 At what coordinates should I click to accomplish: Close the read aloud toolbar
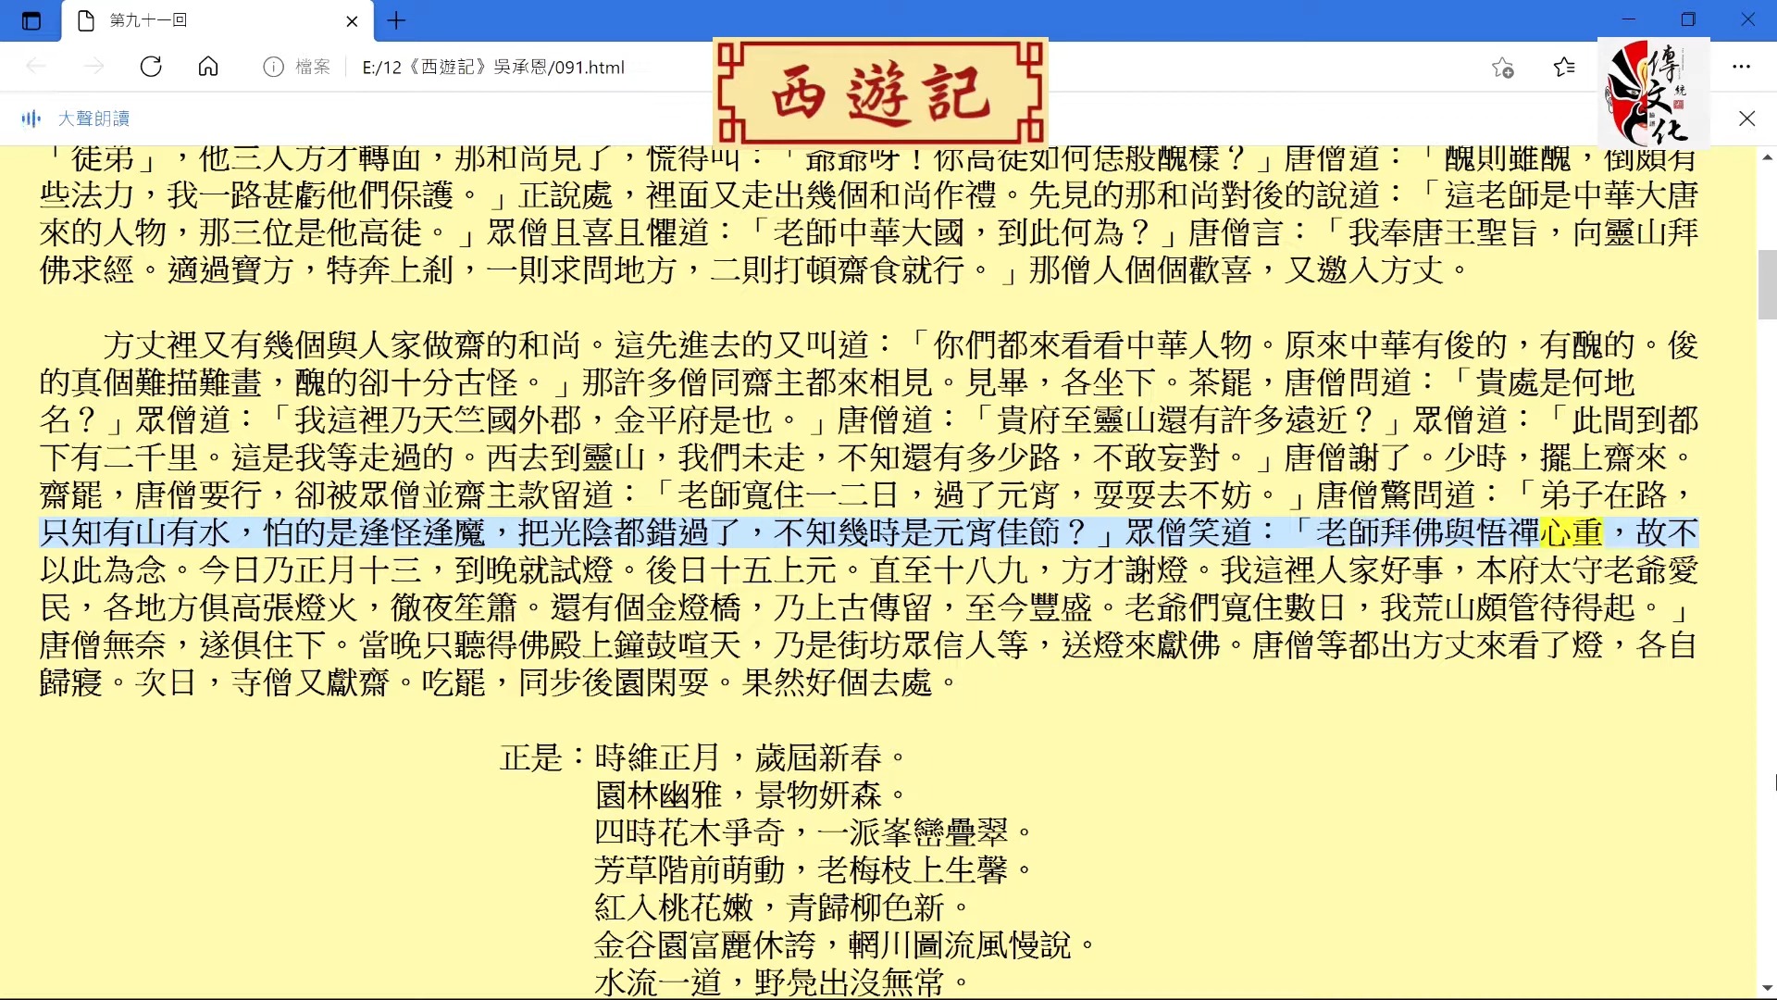point(1746,119)
